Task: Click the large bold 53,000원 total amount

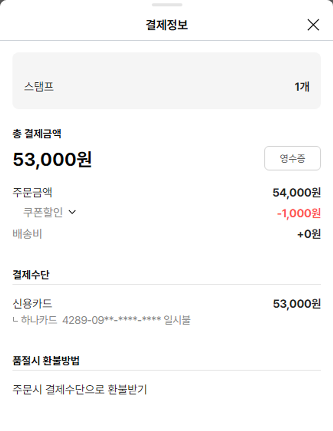Action: pyautogui.click(x=52, y=160)
